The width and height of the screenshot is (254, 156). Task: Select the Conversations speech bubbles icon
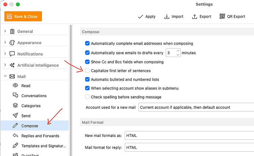[15, 95]
